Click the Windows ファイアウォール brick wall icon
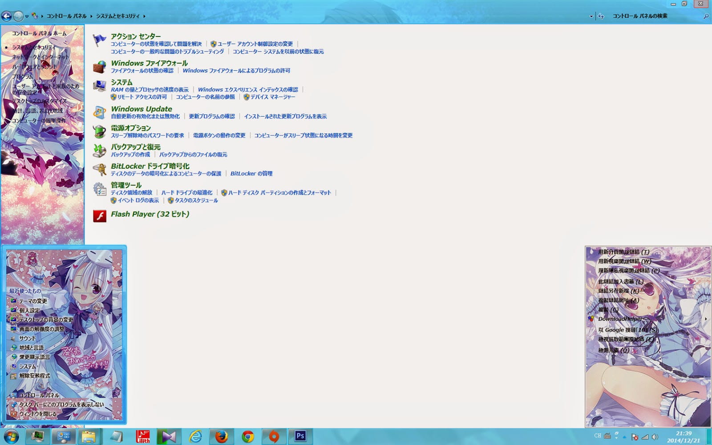Screen dimensions: 712x445 point(99,66)
